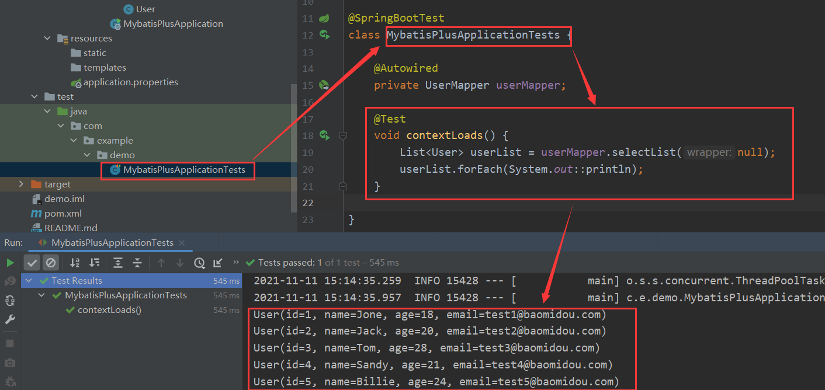825x390 pixels.
Task: Click console line for User id=1 Jone
Action: point(430,315)
